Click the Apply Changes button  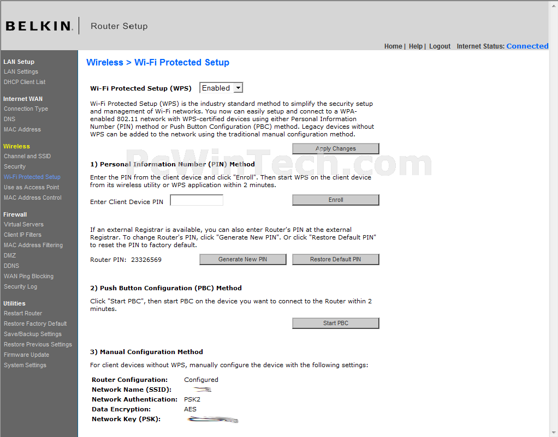(x=336, y=148)
